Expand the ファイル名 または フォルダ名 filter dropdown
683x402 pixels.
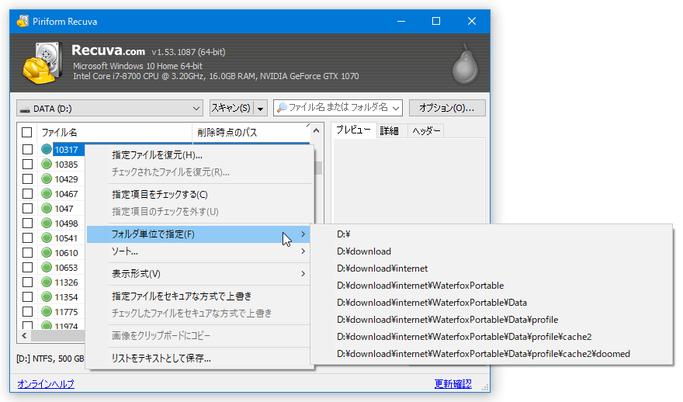[396, 108]
